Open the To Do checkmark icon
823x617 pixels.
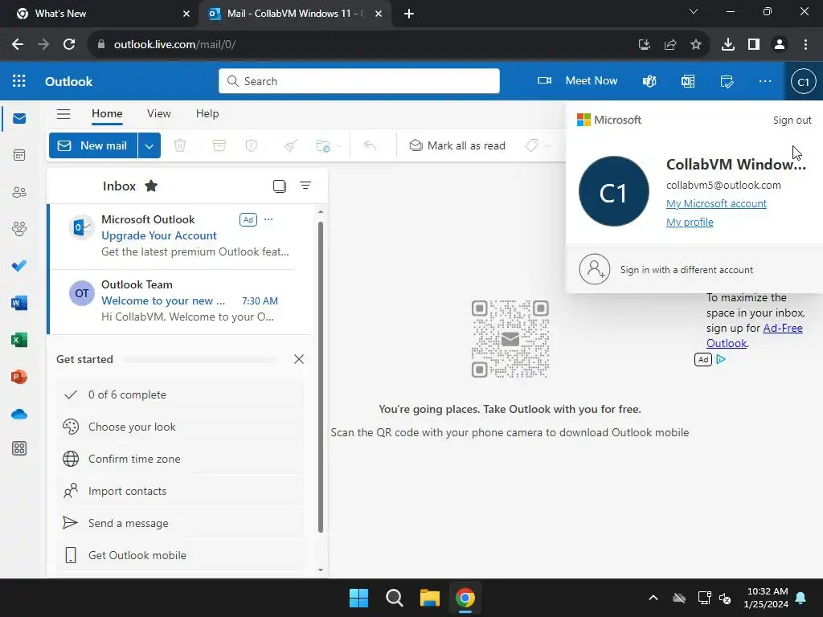coord(19,266)
